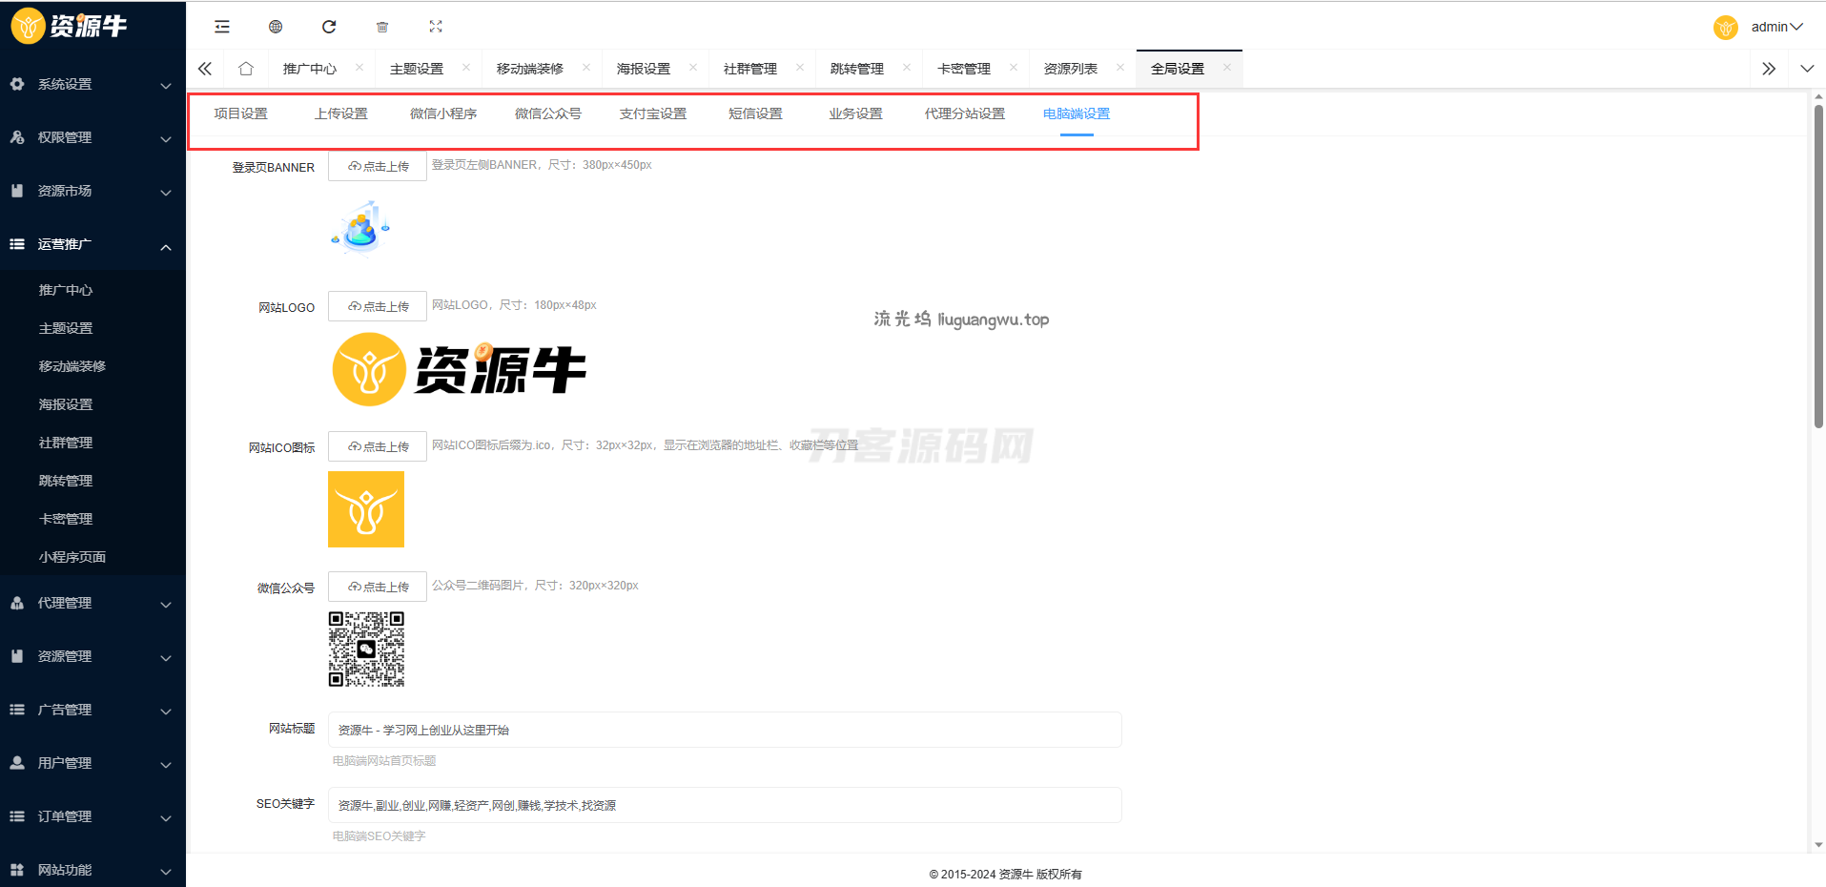Select the 微信小程序 settings tab

(x=443, y=113)
